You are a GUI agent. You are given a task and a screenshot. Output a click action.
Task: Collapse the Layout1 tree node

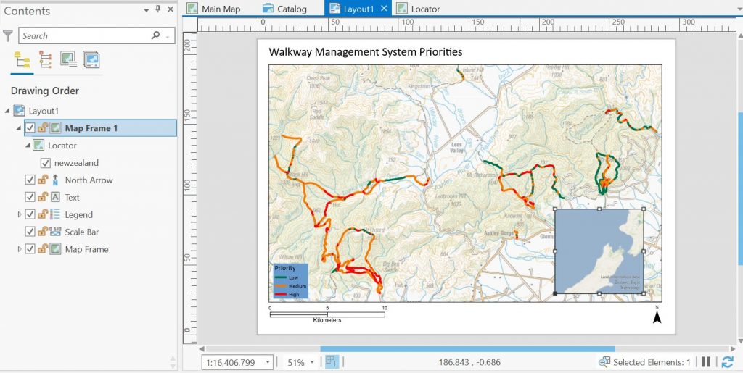7,111
